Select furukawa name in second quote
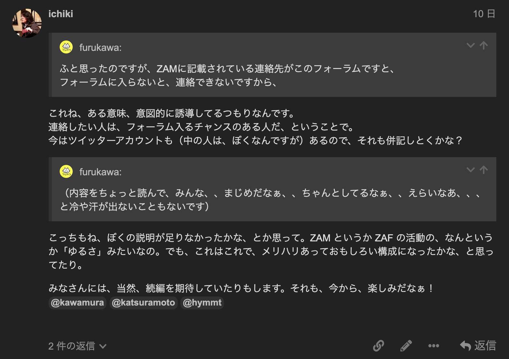 100,172
